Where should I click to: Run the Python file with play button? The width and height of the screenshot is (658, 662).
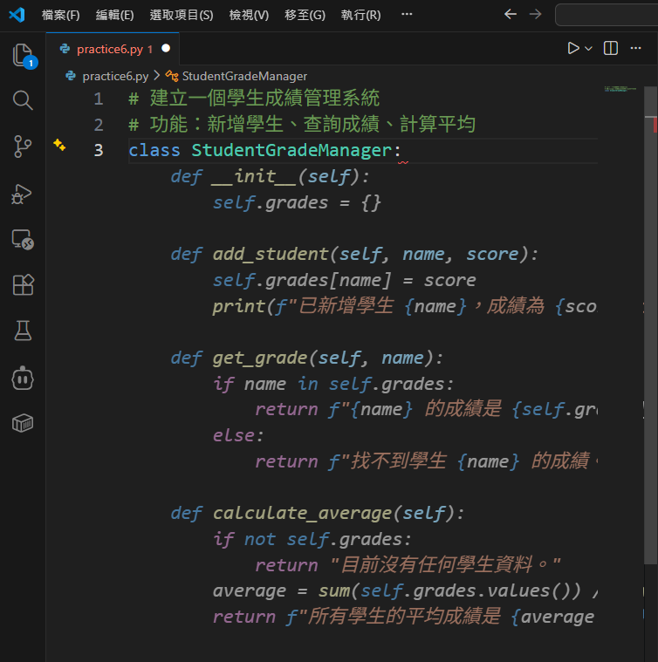[572, 49]
